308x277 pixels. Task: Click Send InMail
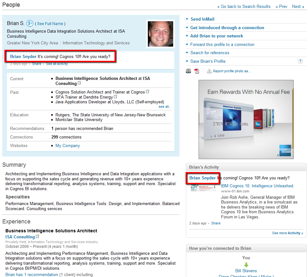[x=202, y=19]
